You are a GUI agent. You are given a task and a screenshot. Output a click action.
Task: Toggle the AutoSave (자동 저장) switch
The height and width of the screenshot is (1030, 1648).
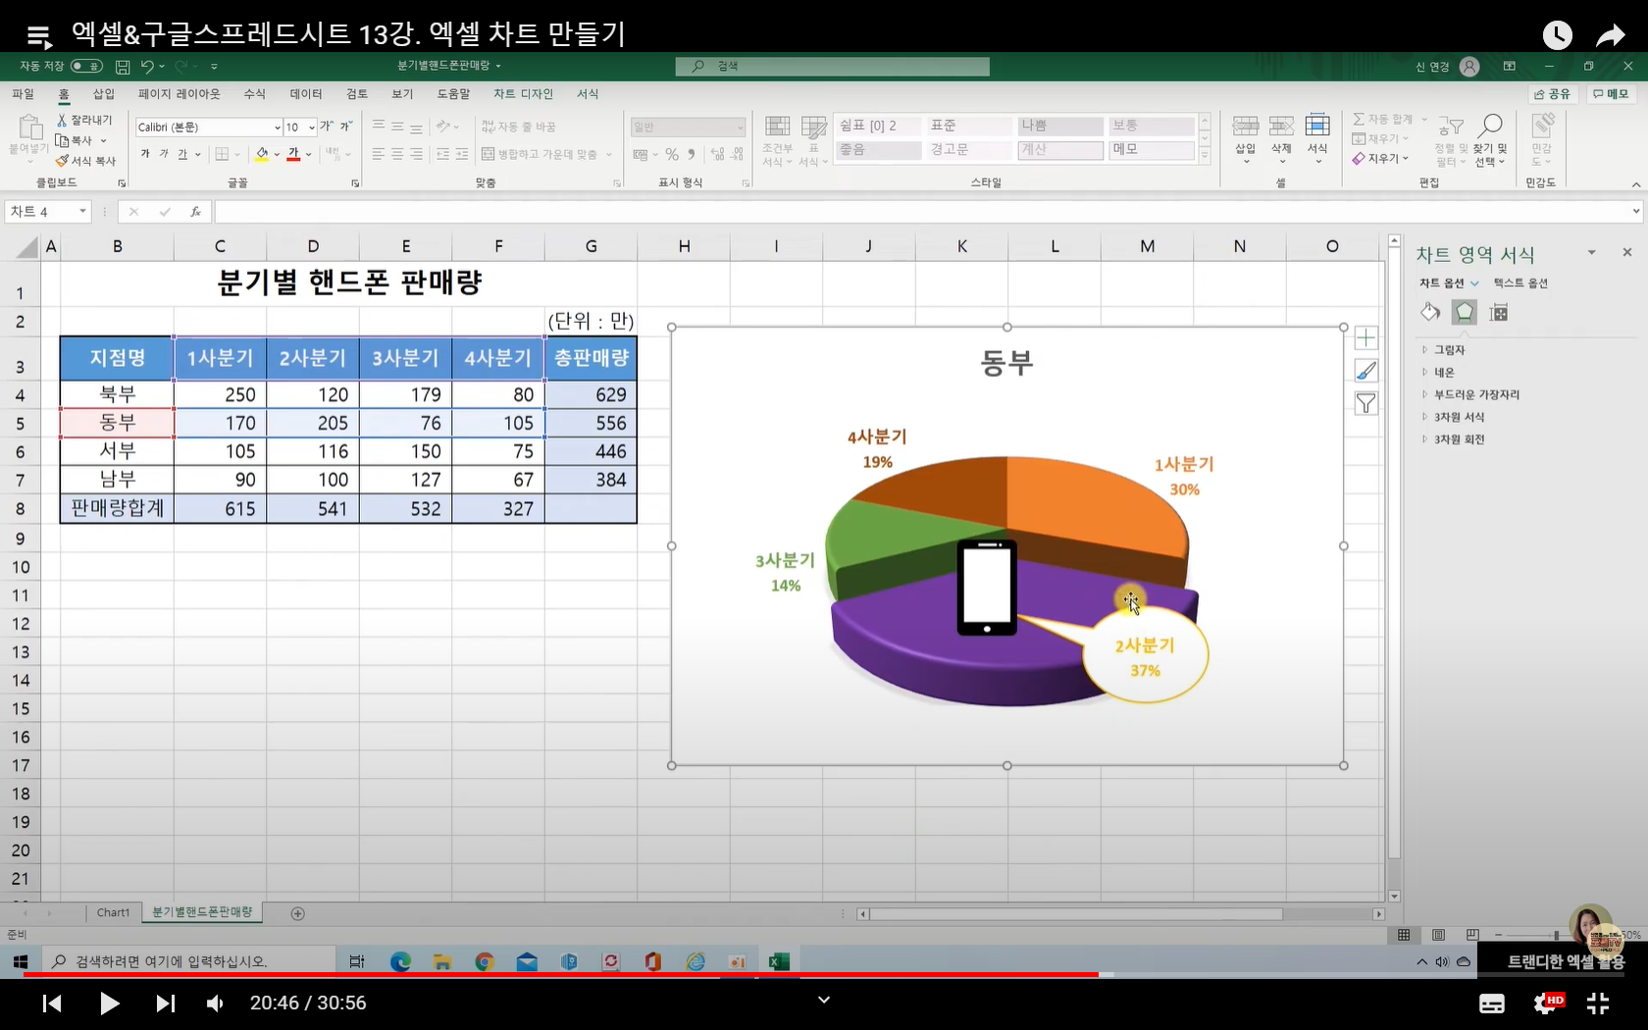(x=86, y=66)
